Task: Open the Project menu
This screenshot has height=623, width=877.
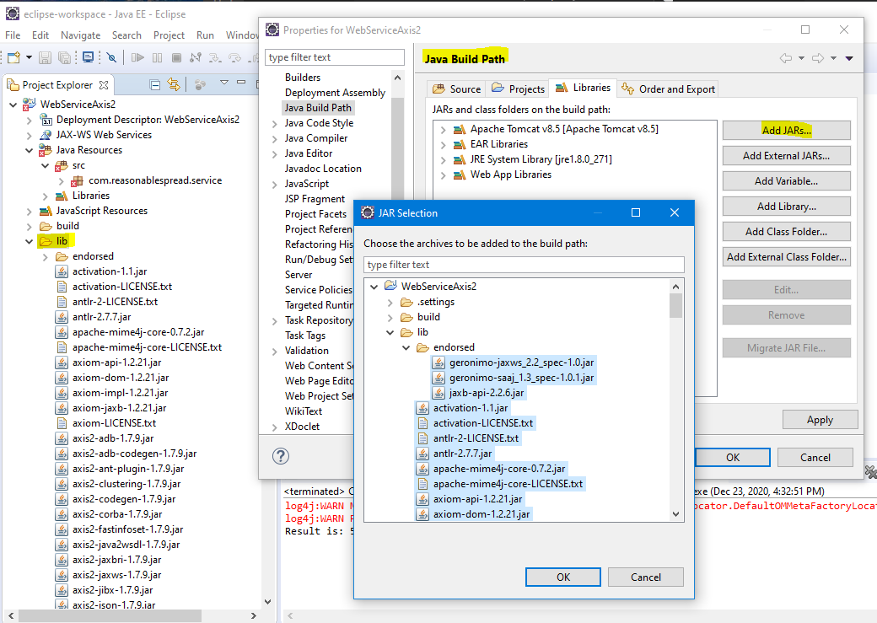Action: pyautogui.click(x=169, y=35)
